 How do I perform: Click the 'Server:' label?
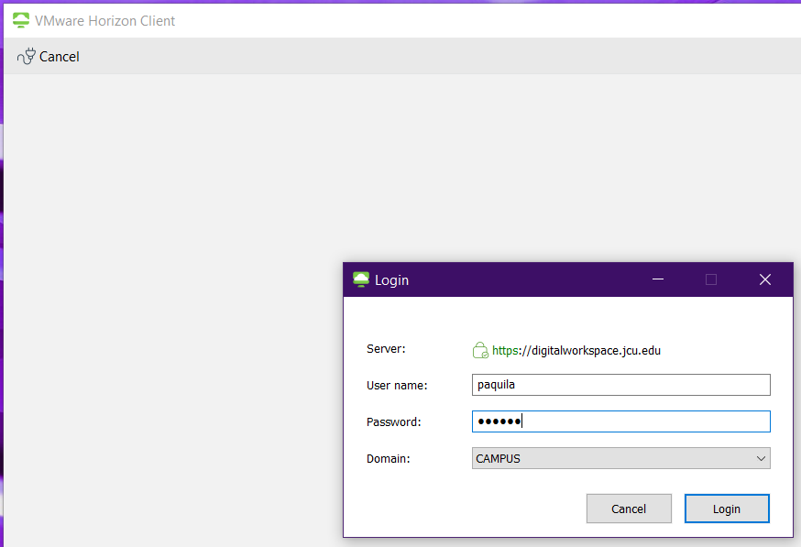(x=386, y=349)
